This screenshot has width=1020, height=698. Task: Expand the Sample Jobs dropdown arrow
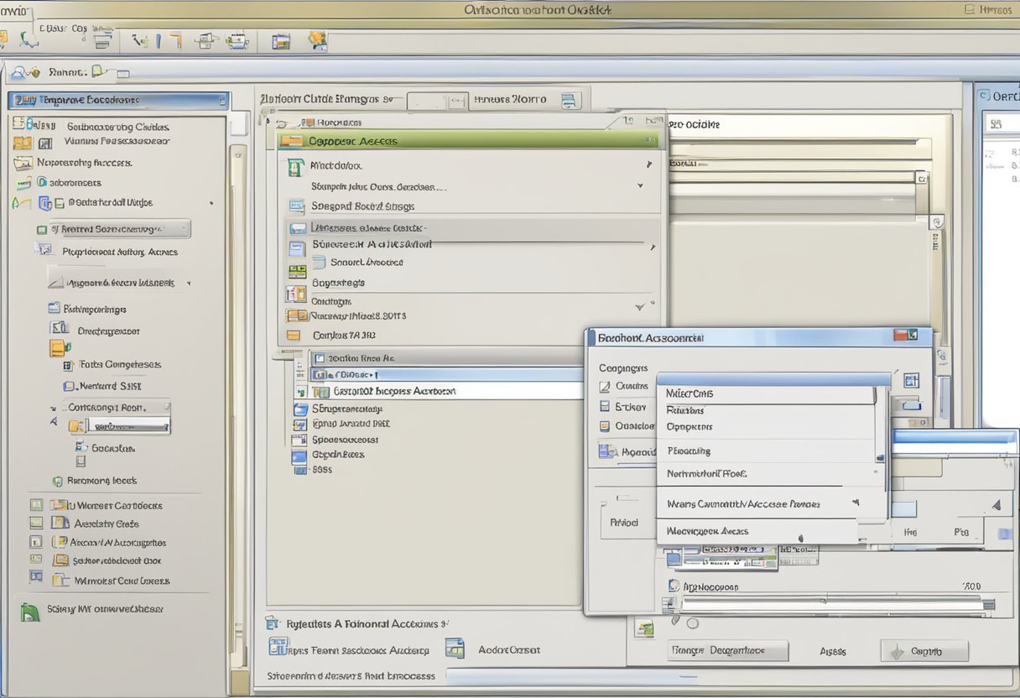tap(639, 185)
